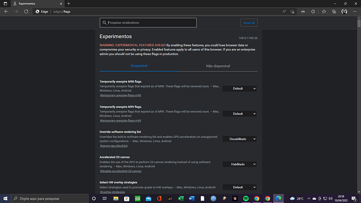
Task: Change Override software rendering list Desabilitado dropdown
Action: coord(240,139)
